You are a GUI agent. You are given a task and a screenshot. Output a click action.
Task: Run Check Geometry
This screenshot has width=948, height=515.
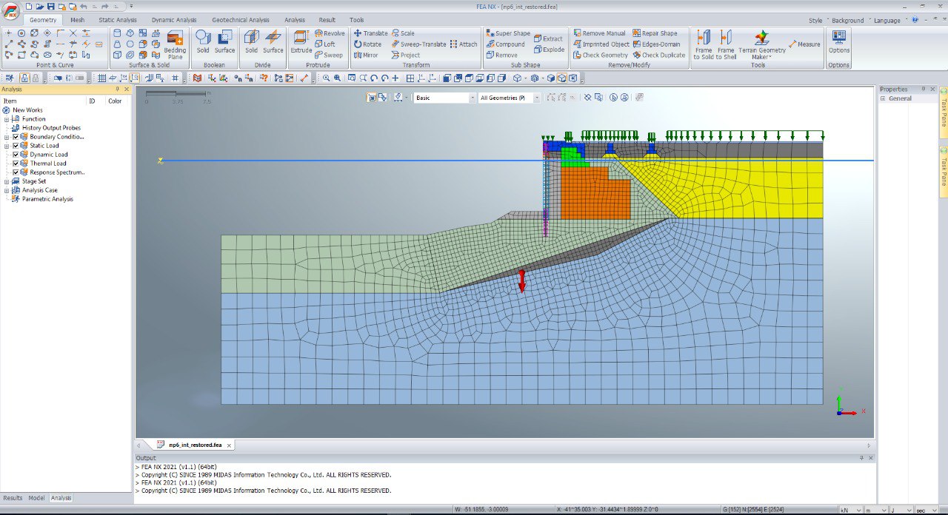pyautogui.click(x=600, y=55)
